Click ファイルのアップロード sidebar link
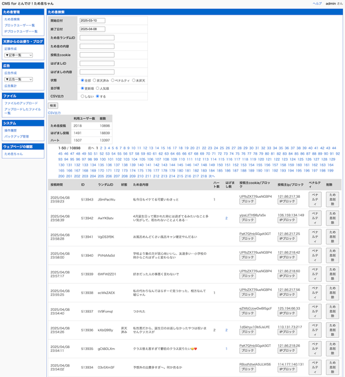 pyautogui.click(x=21, y=103)
